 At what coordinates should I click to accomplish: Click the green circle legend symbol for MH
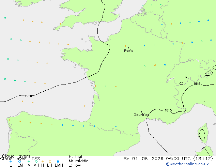click(36, 161)
